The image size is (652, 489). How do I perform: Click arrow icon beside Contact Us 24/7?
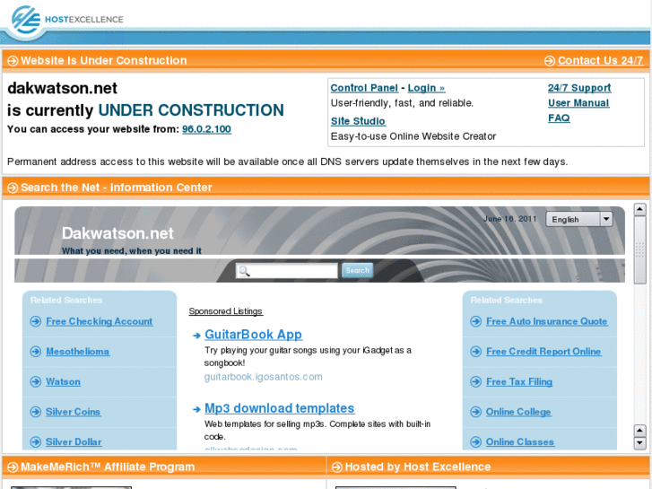[x=549, y=61]
